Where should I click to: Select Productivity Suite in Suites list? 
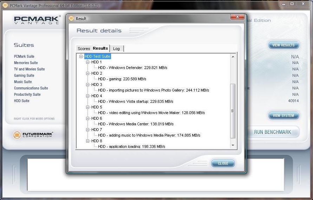27,94
